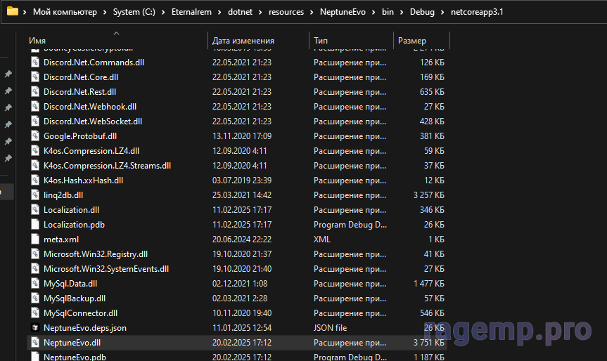Click the first pinned item pushpin icon

(x=8, y=74)
